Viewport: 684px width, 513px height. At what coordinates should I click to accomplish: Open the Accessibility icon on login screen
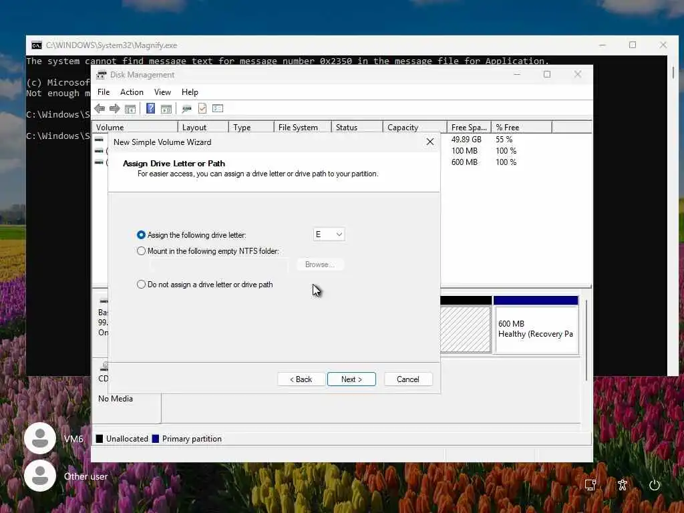click(x=623, y=485)
